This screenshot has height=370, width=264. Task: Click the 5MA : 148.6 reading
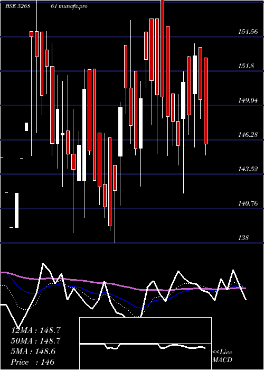(33, 351)
